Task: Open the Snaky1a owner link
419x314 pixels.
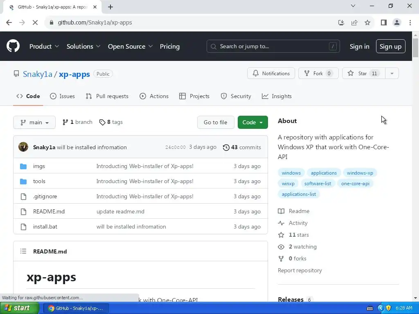Action: click(37, 74)
